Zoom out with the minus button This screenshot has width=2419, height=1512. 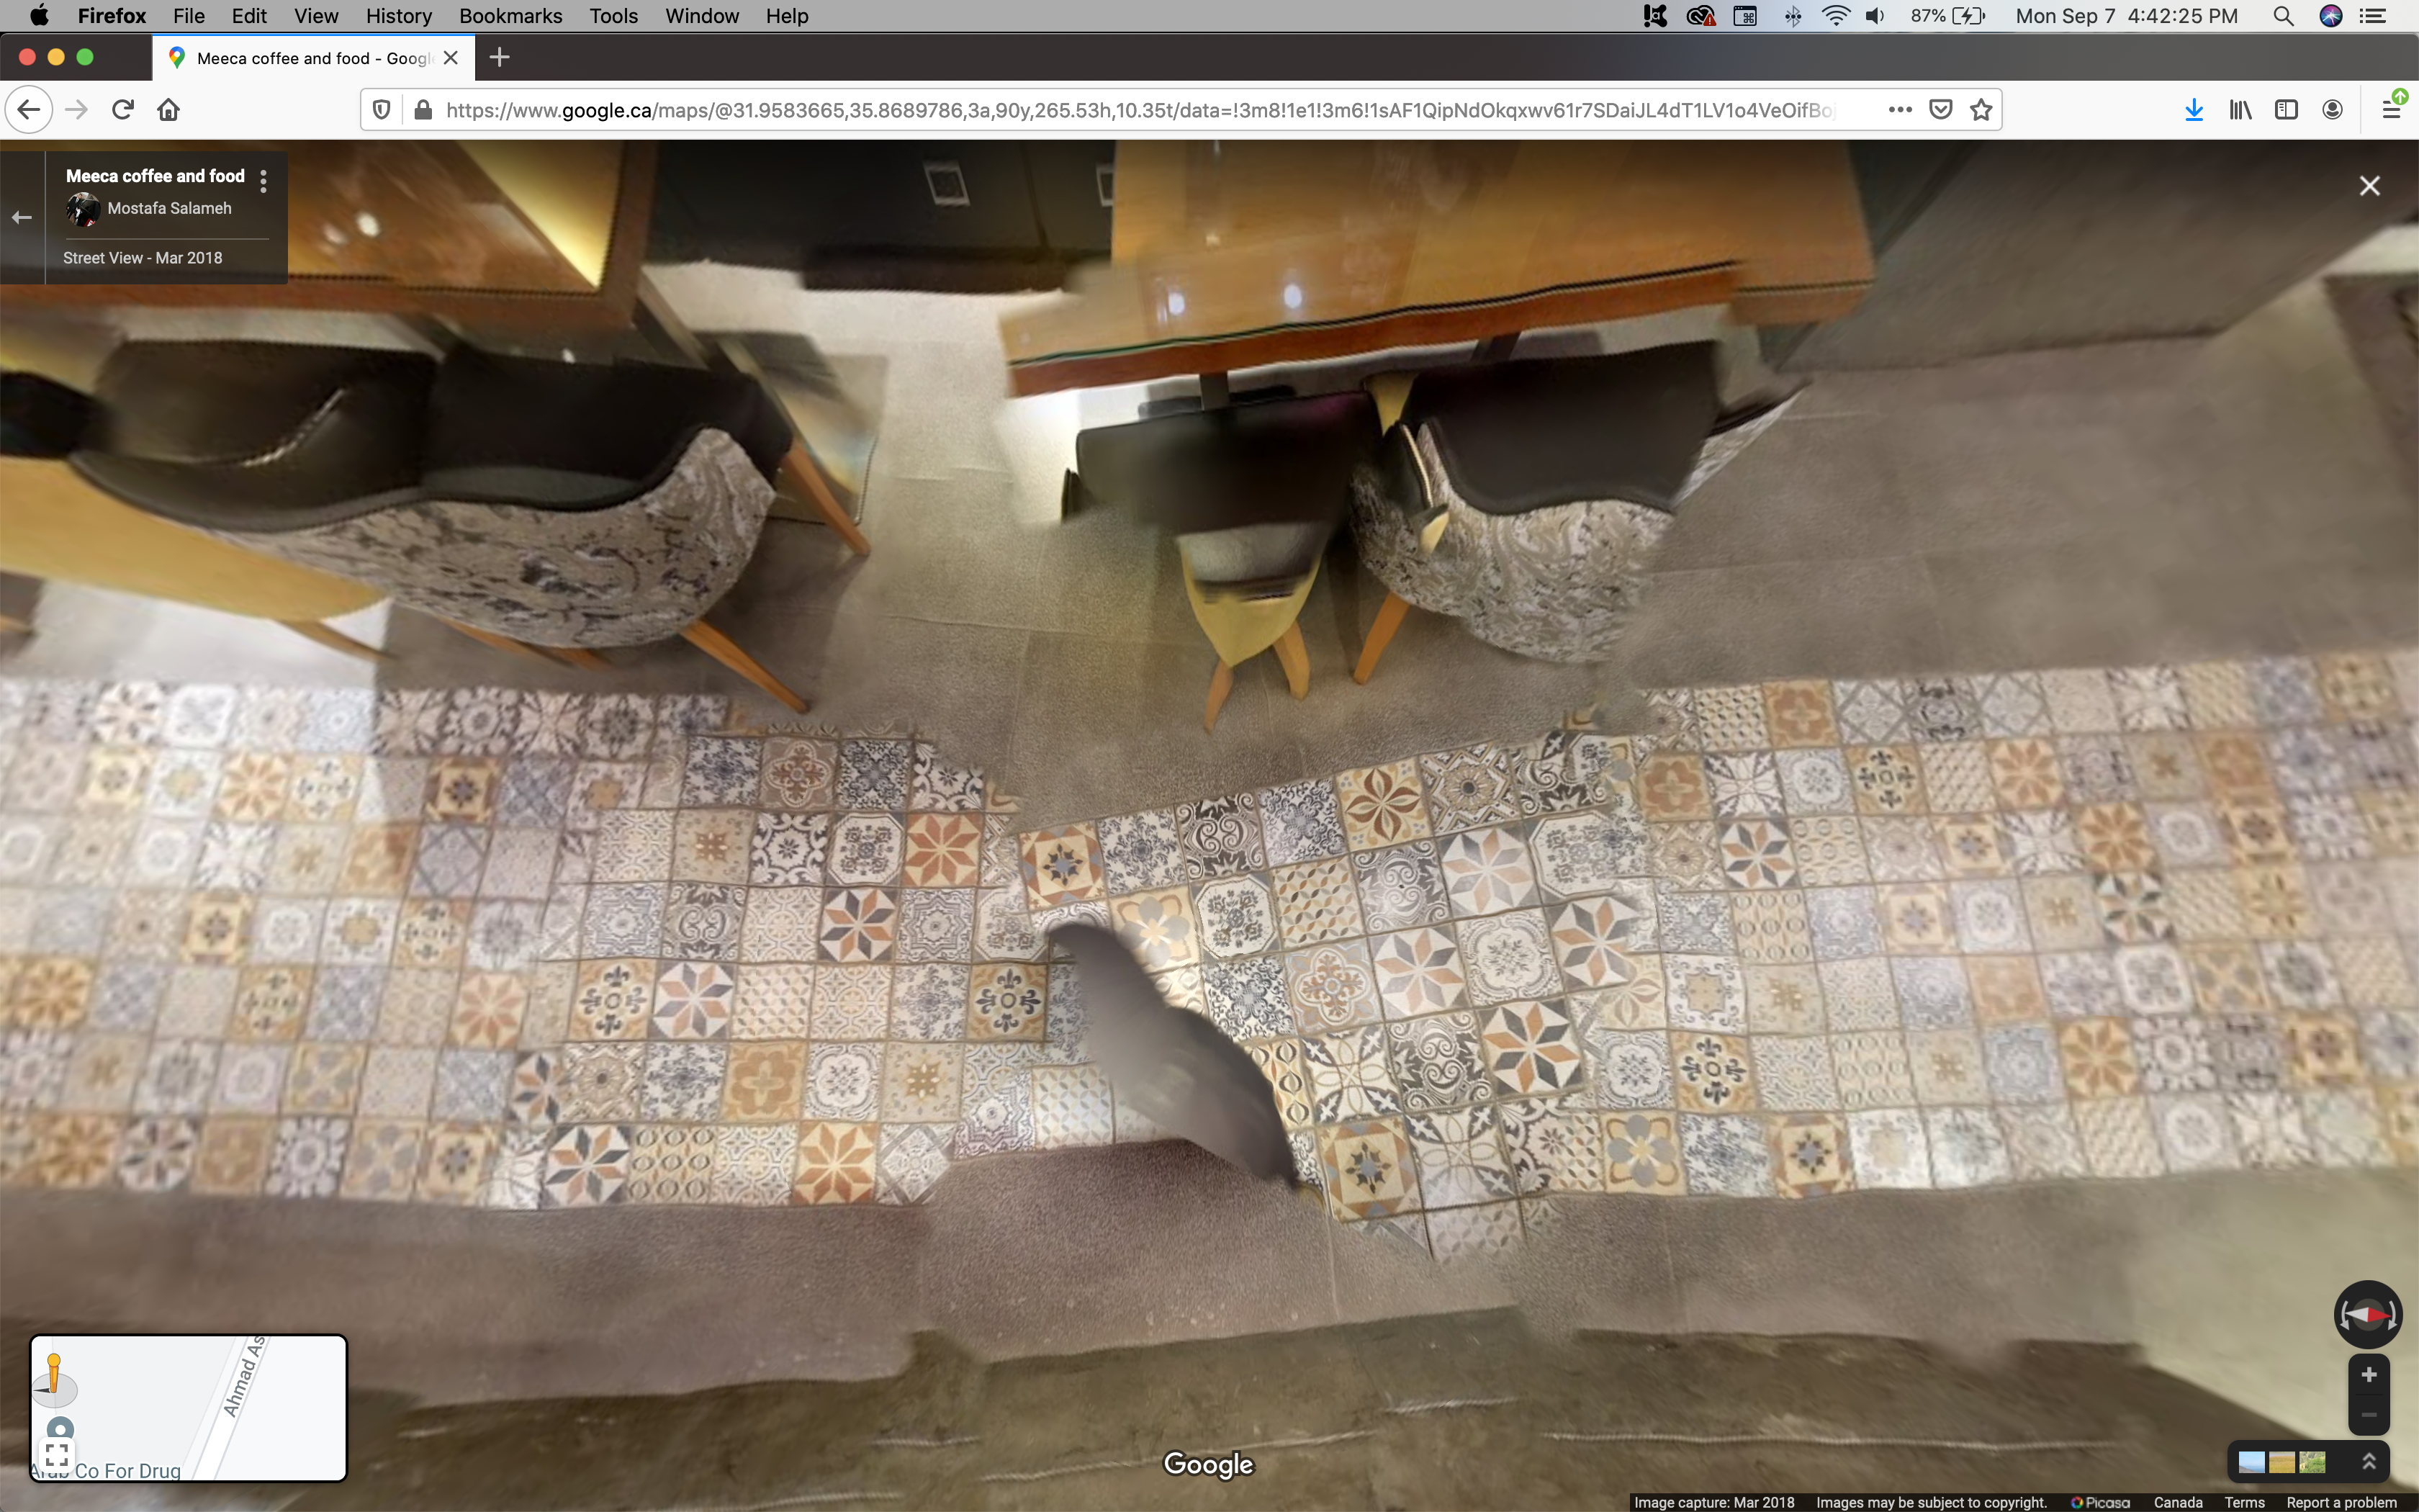tap(2368, 1415)
